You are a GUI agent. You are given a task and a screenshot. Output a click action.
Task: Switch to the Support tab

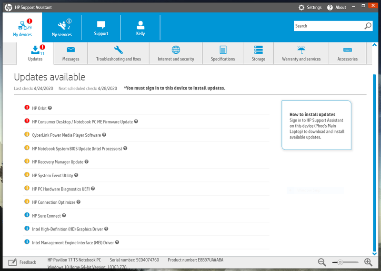(x=101, y=27)
